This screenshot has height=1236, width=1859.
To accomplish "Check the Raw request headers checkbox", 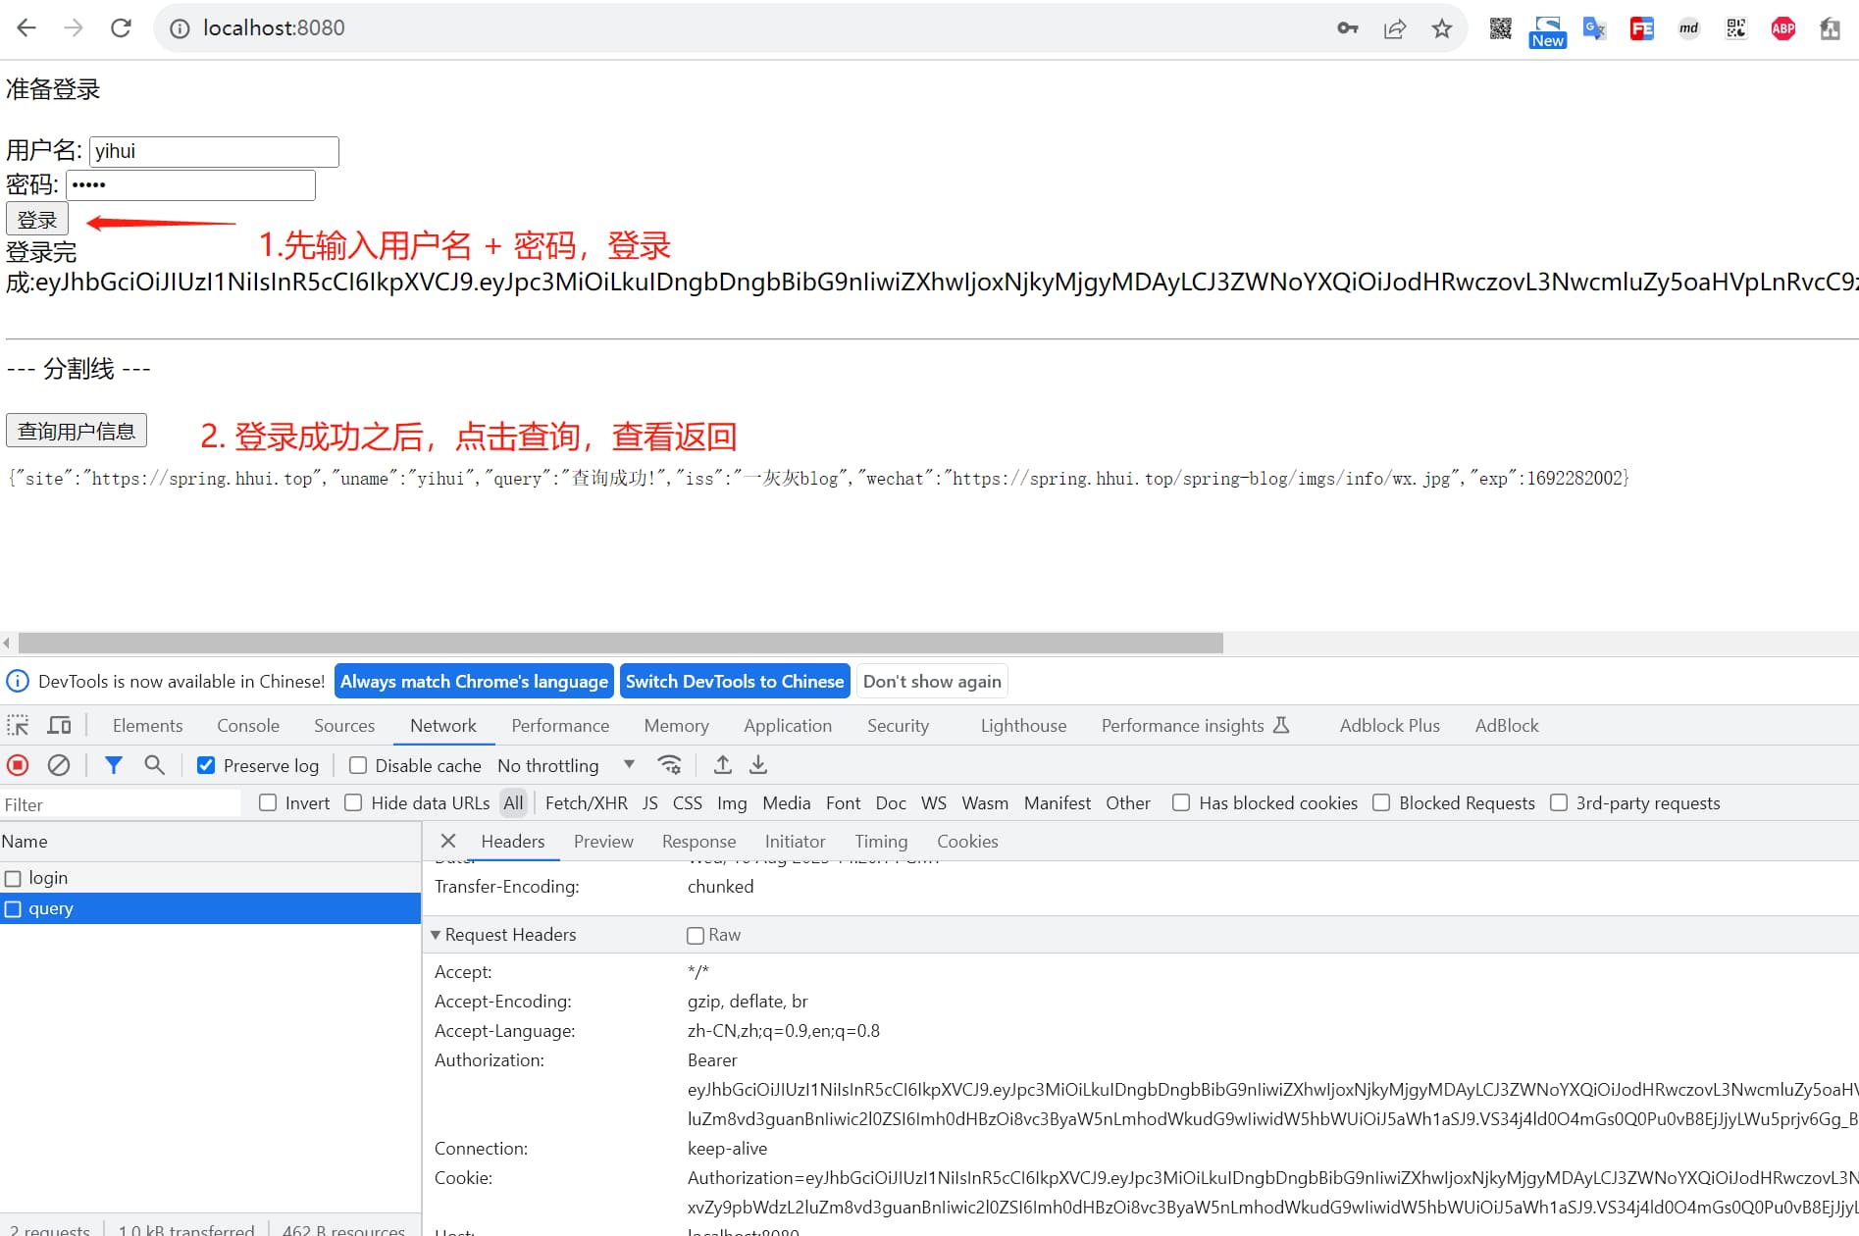I will (x=696, y=936).
